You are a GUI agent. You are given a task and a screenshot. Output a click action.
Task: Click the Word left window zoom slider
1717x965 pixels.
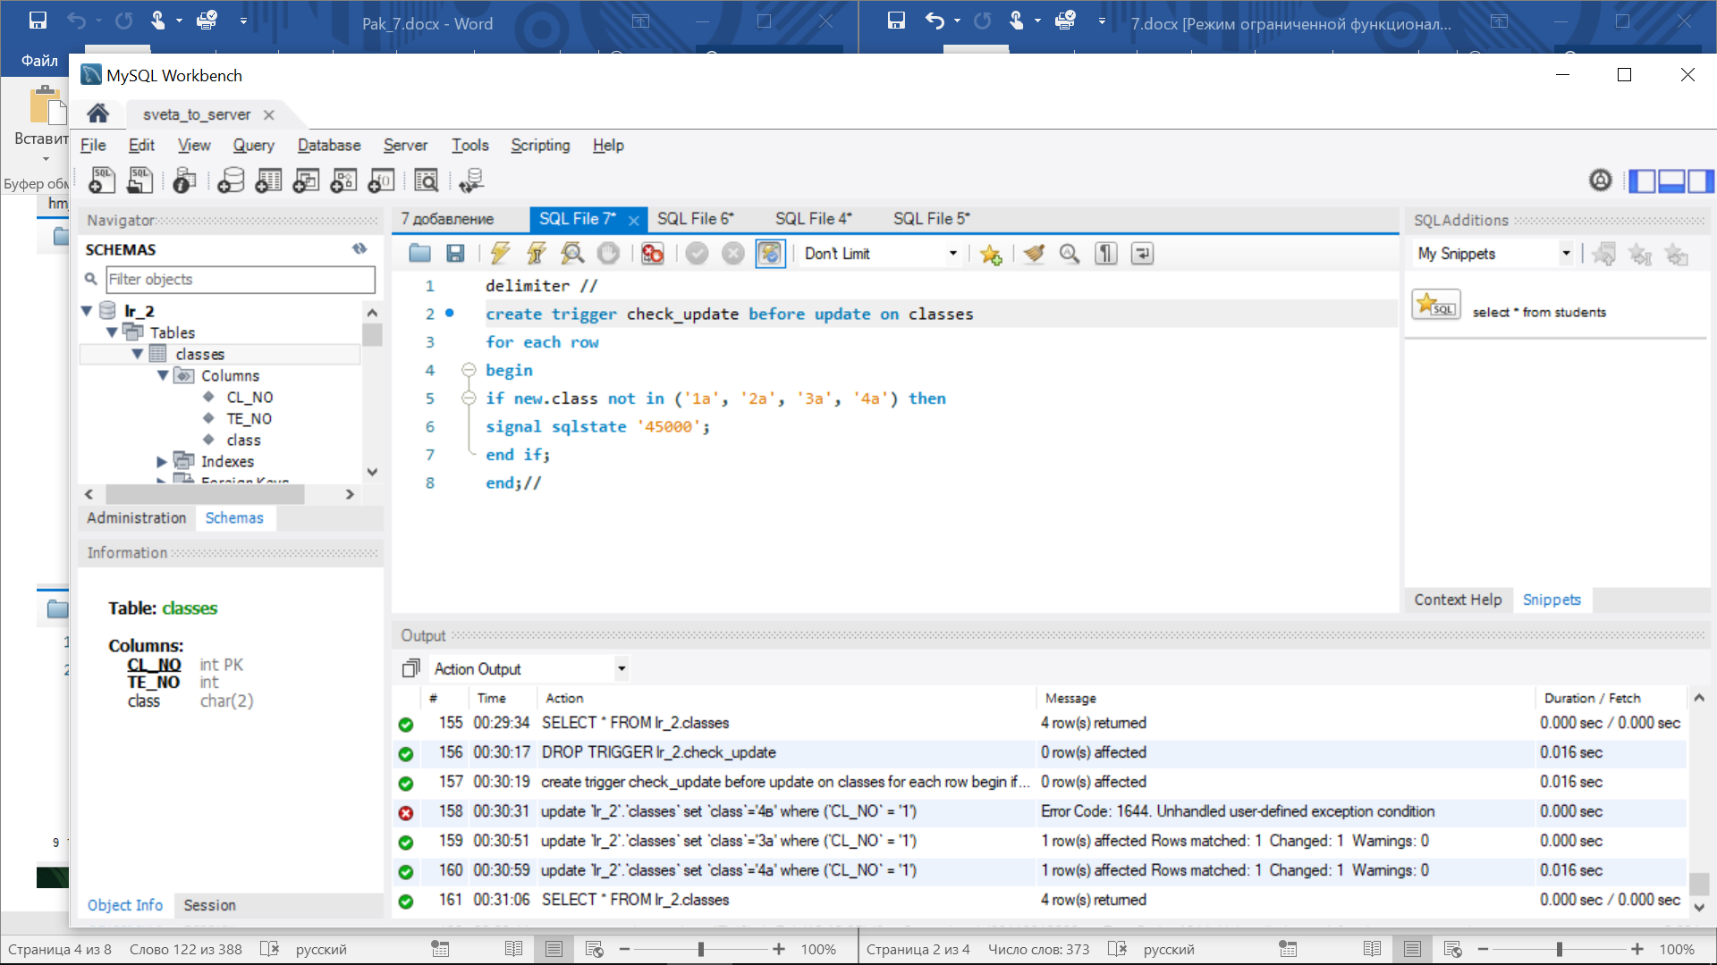point(701,949)
